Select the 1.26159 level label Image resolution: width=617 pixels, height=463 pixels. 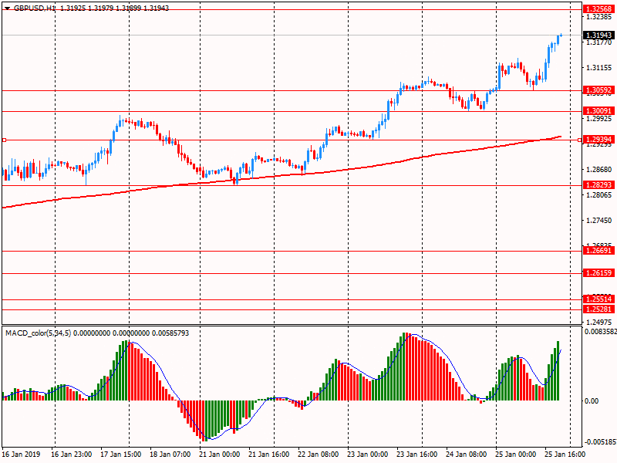click(599, 273)
